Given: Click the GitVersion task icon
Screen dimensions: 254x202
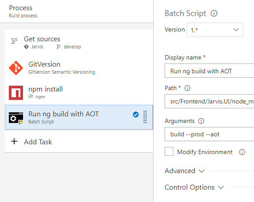Looking at the screenshot, I should tap(16, 68).
